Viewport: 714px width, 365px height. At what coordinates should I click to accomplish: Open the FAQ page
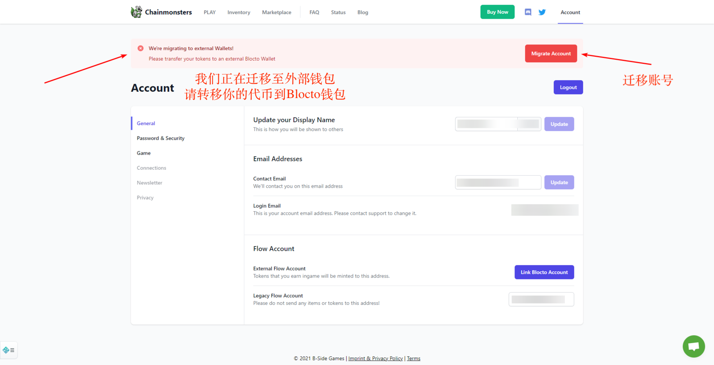pos(314,12)
